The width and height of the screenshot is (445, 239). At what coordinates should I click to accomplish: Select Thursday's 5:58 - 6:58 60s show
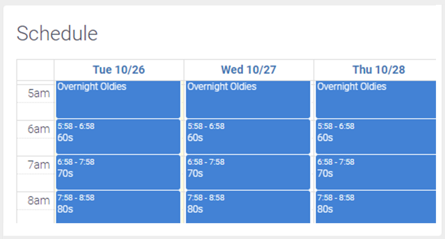pos(376,137)
